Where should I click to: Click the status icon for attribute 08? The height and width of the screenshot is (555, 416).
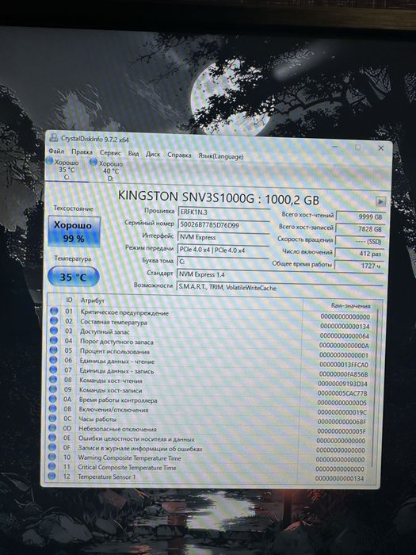(53, 379)
